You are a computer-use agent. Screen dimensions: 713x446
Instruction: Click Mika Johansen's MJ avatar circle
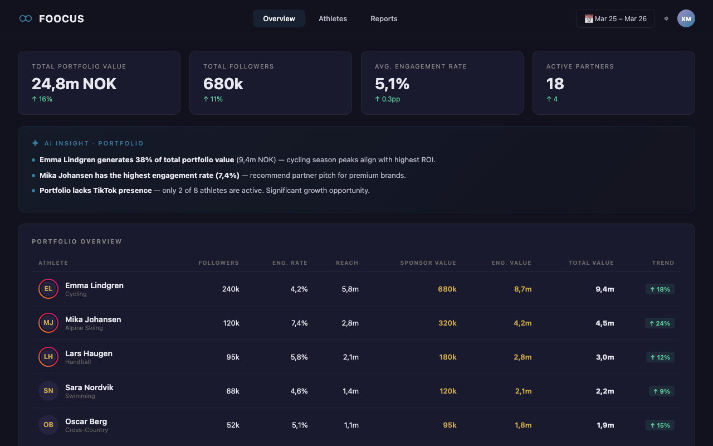48,323
